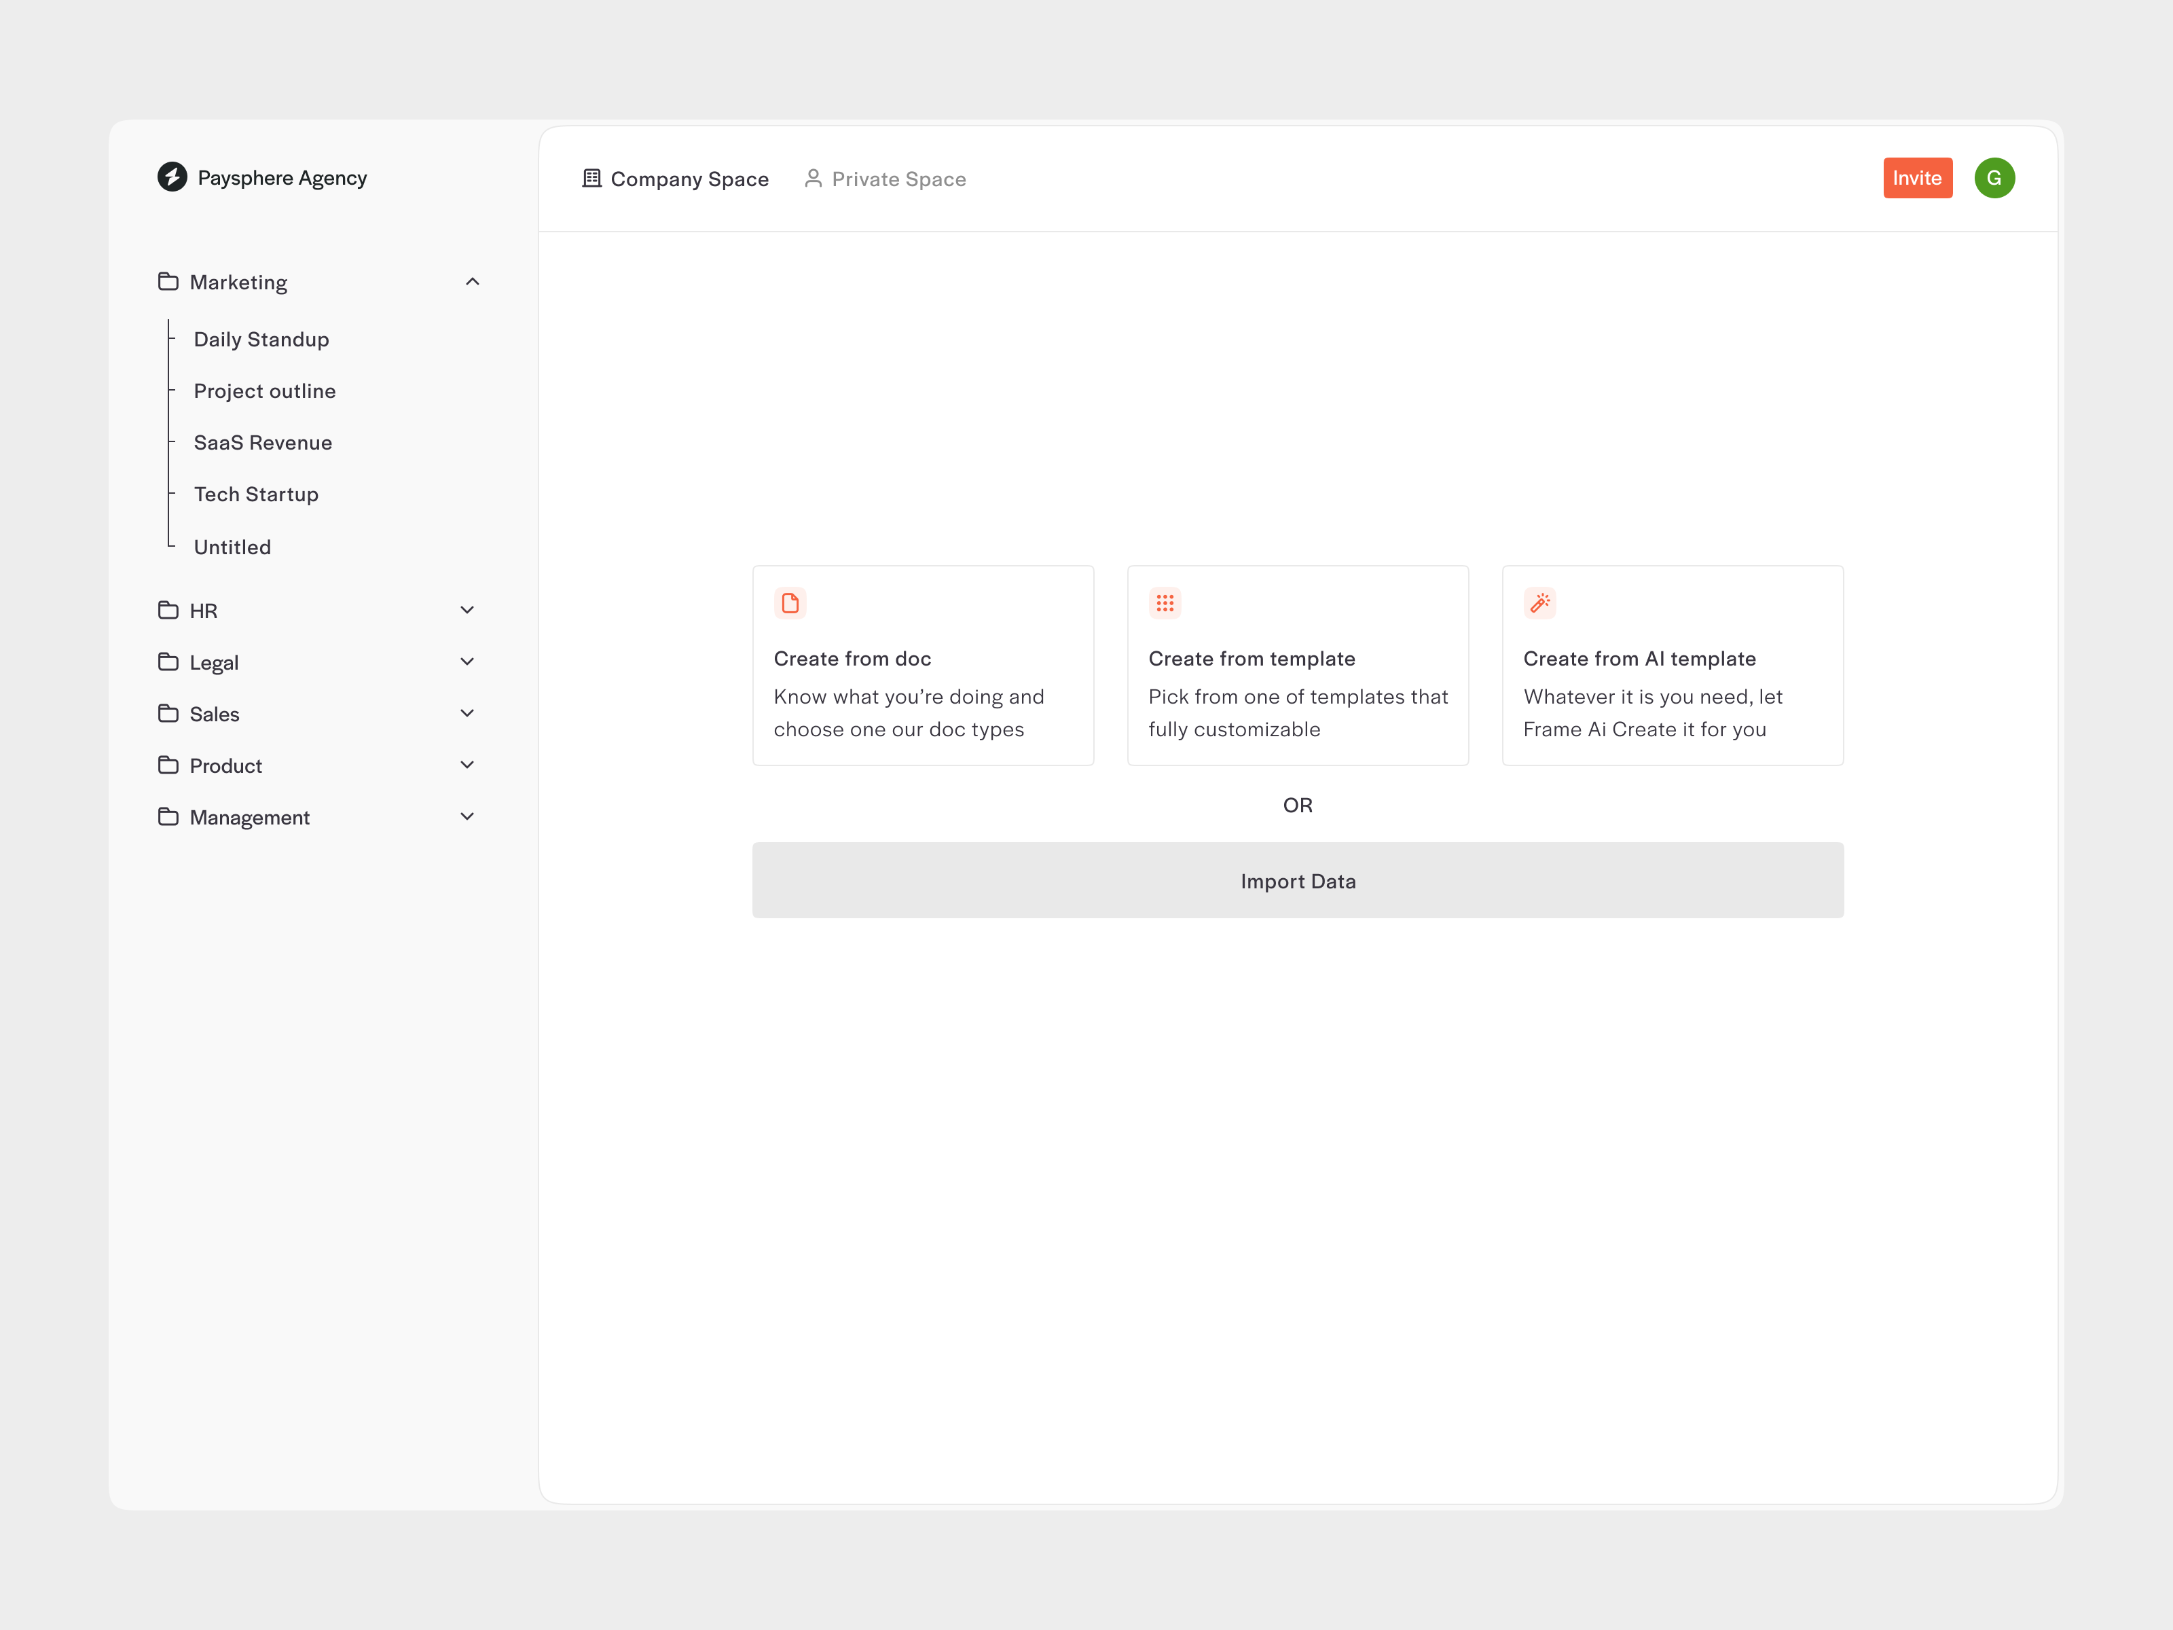Click the magic wand icon for AI template
This screenshot has width=2173, height=1630.
coord(1539,603)
